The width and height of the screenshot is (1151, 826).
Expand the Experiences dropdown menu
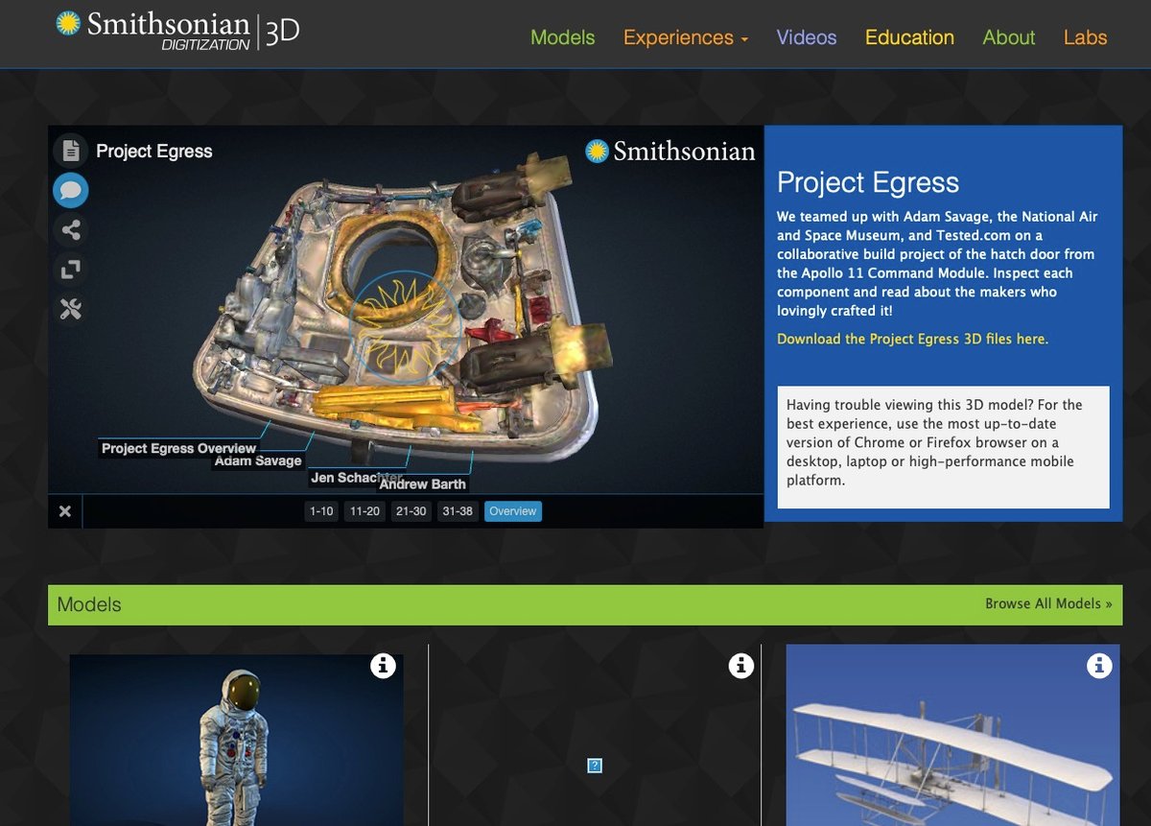click(x=685, y=37)
